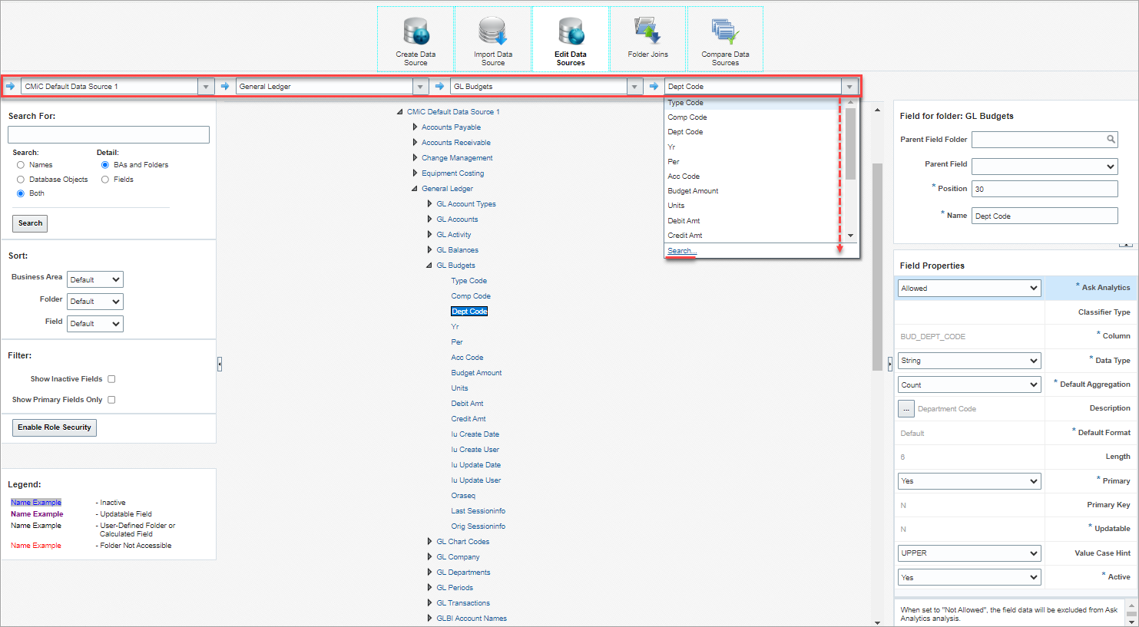Screen dimensions: 1139x627
Task: Collapse the General Ledger tree node
Action: pos(415,189)
